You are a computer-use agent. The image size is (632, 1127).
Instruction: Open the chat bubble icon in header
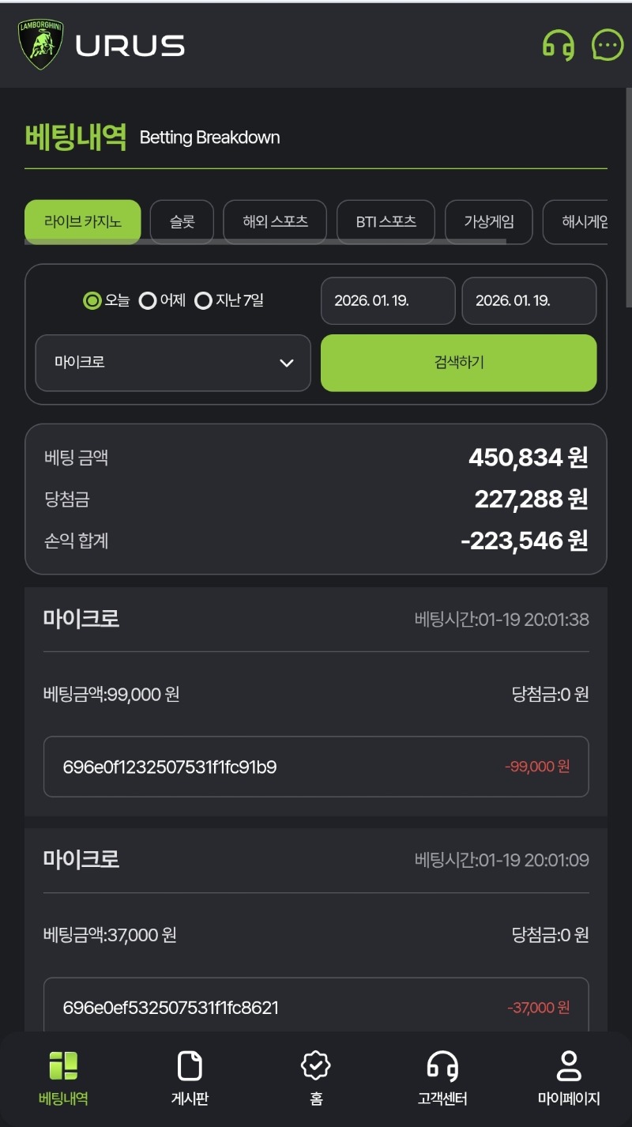[x=607, y=45]
